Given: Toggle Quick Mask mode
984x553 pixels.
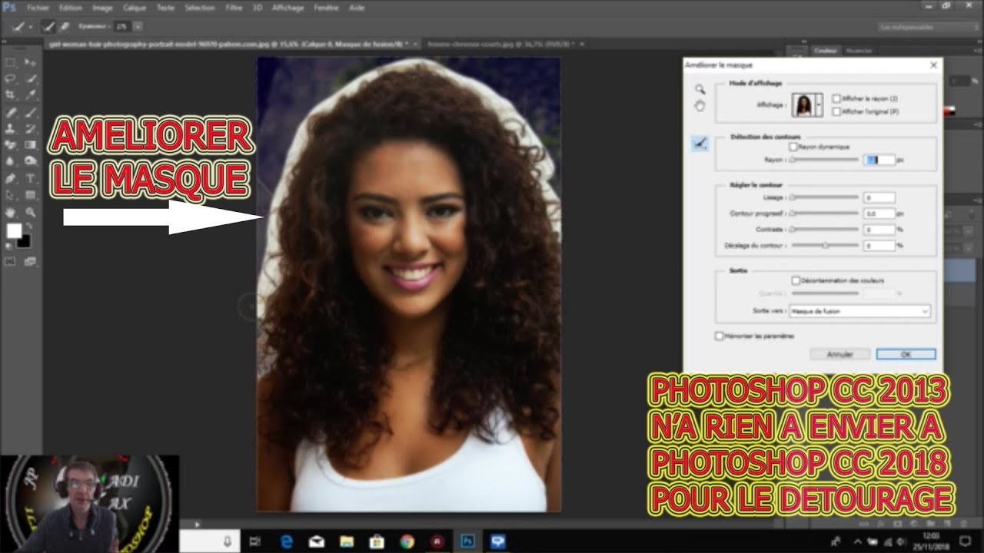Looking at the screenshot, I should (x=11, y=261).
